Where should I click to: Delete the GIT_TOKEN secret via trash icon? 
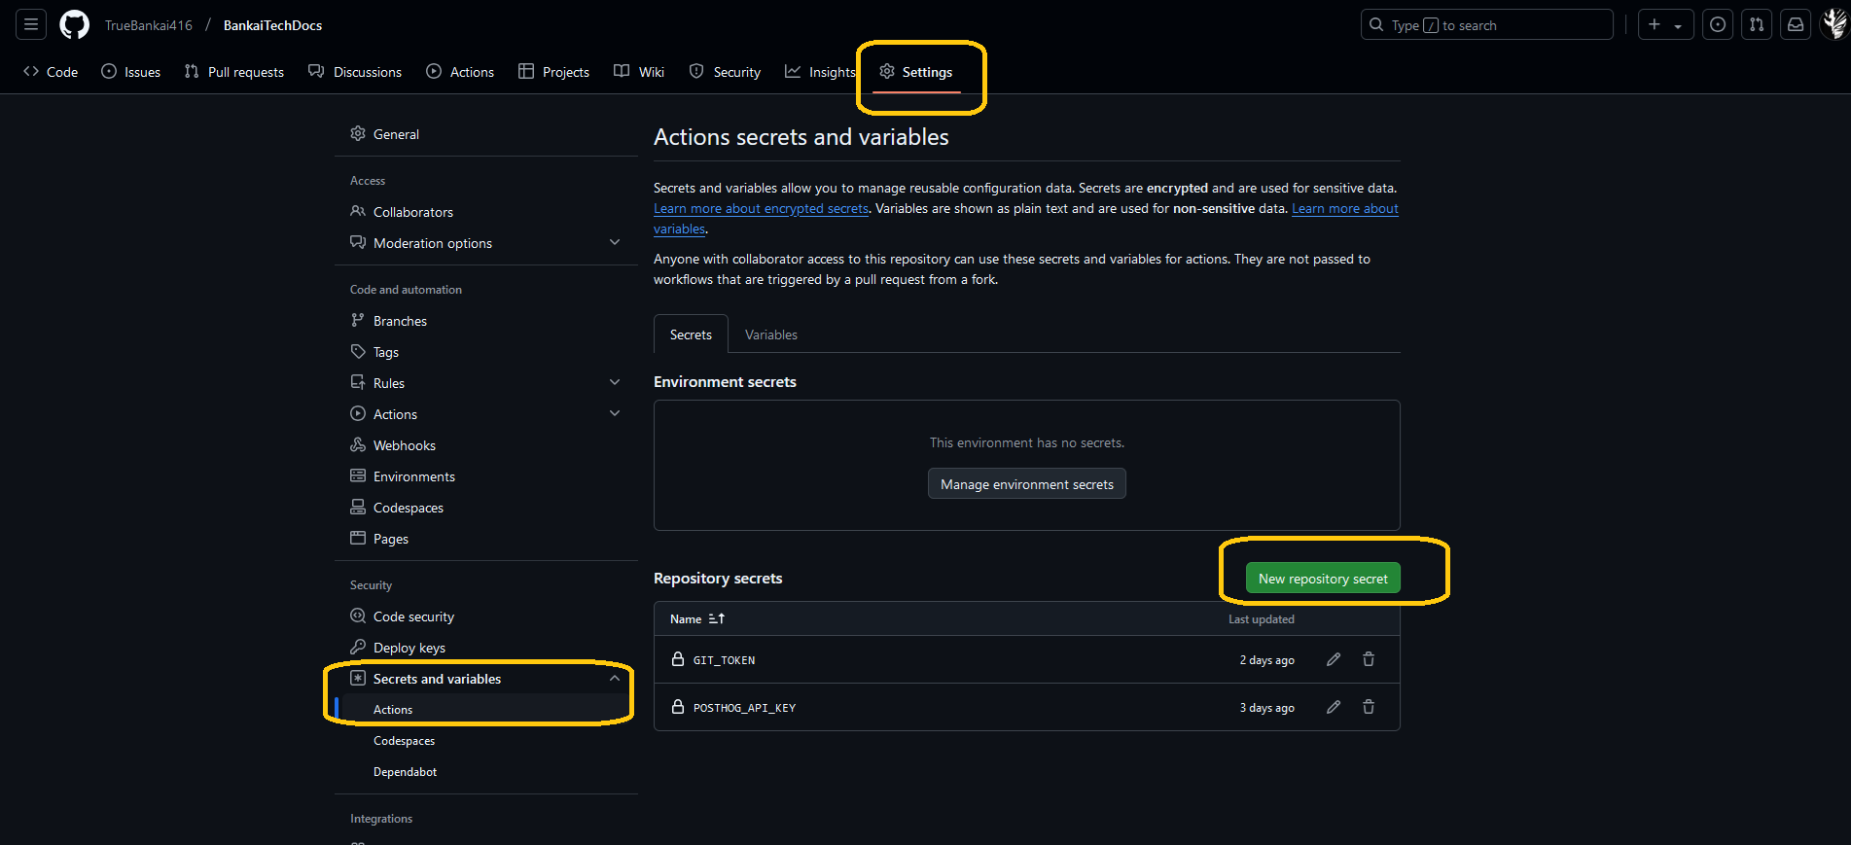[1369, 659]
